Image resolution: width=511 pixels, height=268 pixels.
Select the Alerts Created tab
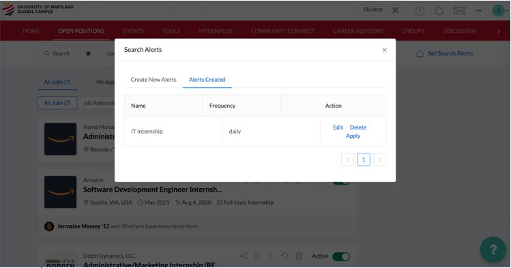pos(207,80)
